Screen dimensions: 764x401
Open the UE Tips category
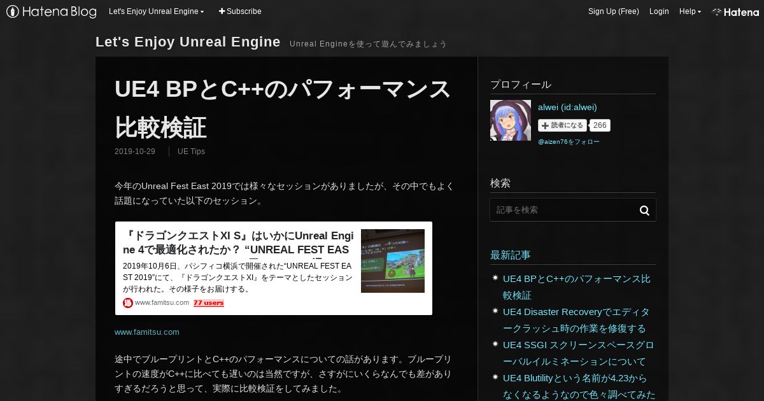coord(191,151)
